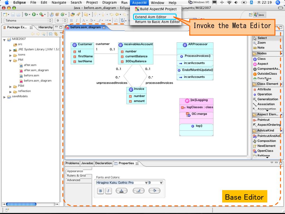Image resolution: width=285 pixels, height=214 pixels.
Task: Collapse the MiSE2007 project node
Action: pos(4,40)
